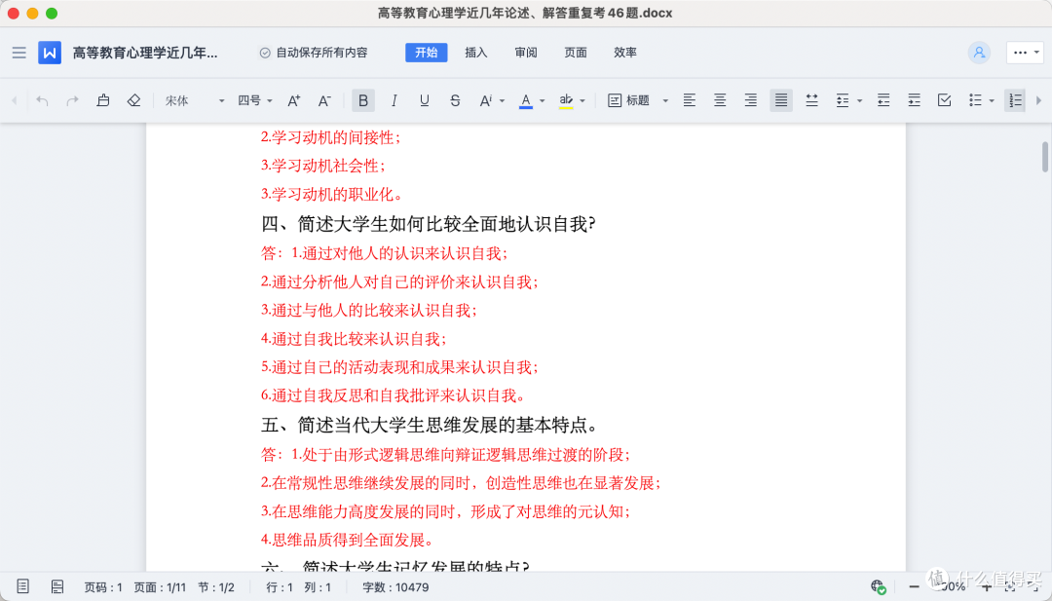Open the hamburger main menu

19,53
